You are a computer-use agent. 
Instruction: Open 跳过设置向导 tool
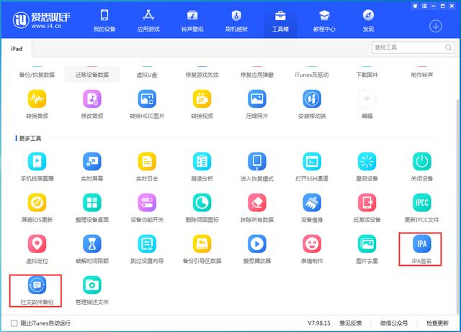click(x=147, y=244)
